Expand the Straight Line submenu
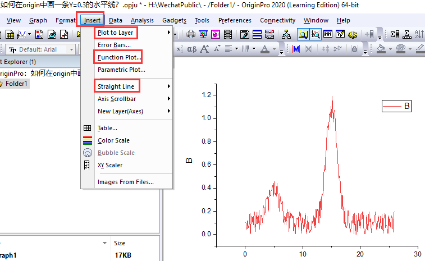 click(x=116, y=86)
